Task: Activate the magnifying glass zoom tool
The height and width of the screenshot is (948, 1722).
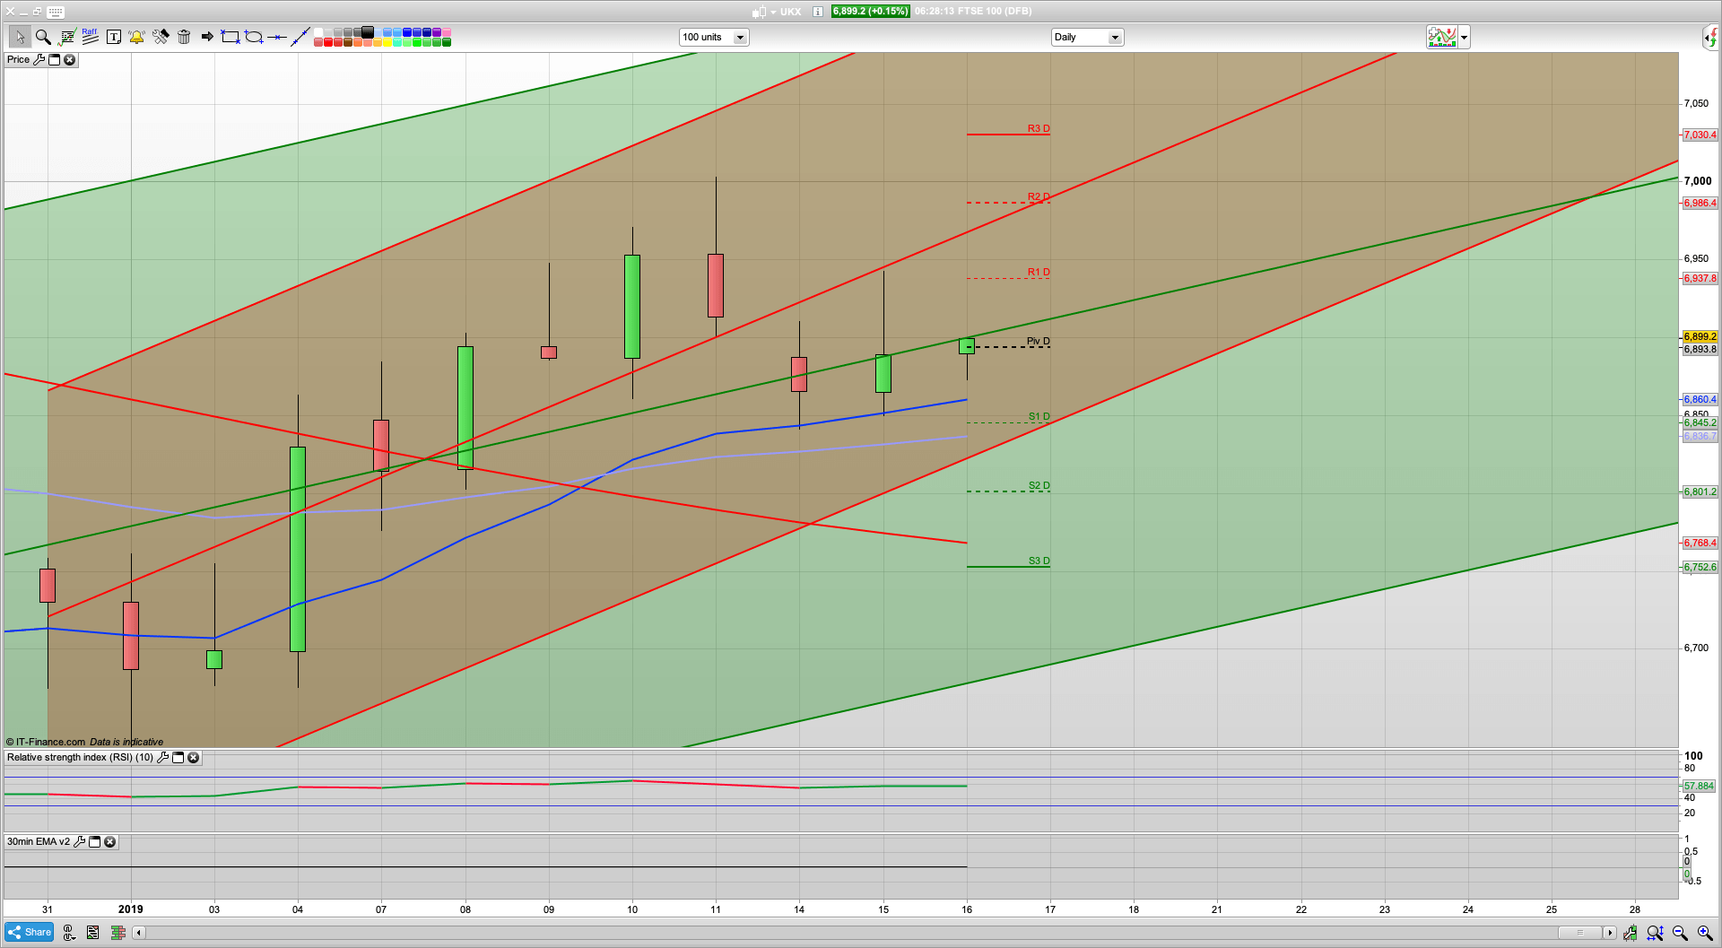Action: [x=43, y=37]
